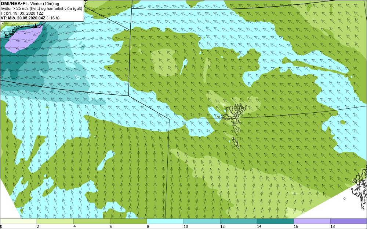Click the Suðuroy island outline south of Faroes

[x=236, y=143]
